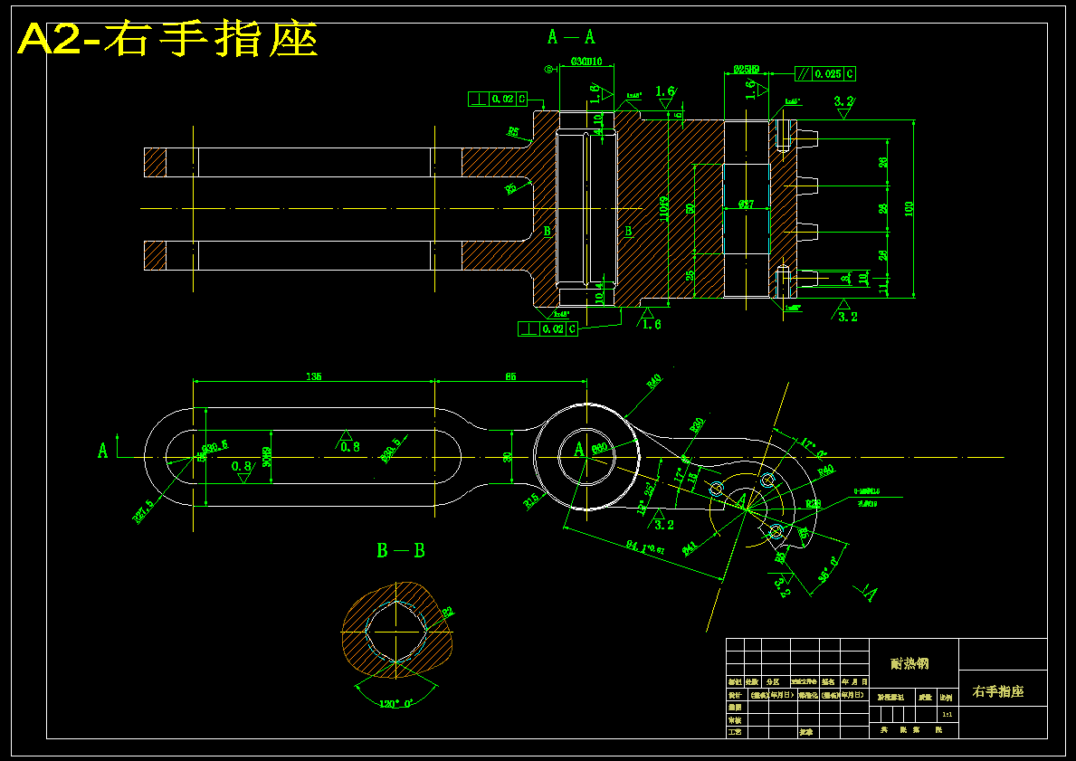Image resolution: width=1076 pixels, height=761 pixels.
Task: Select the 66 length dimension
Action: [510, 376]
